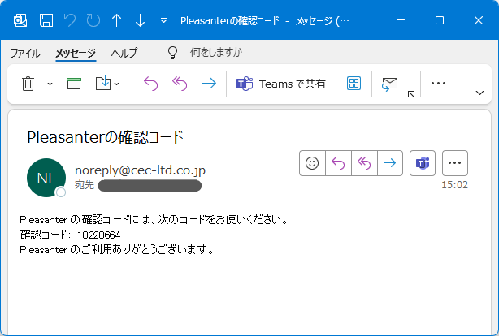Reply all using the ribbon double arrow
The width and height of the screenshot is (499, 336).
pos(180,84)
